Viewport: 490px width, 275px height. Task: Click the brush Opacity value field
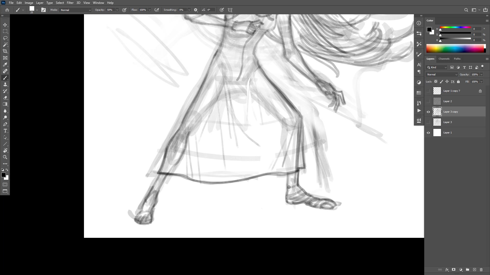coord(110,10)
